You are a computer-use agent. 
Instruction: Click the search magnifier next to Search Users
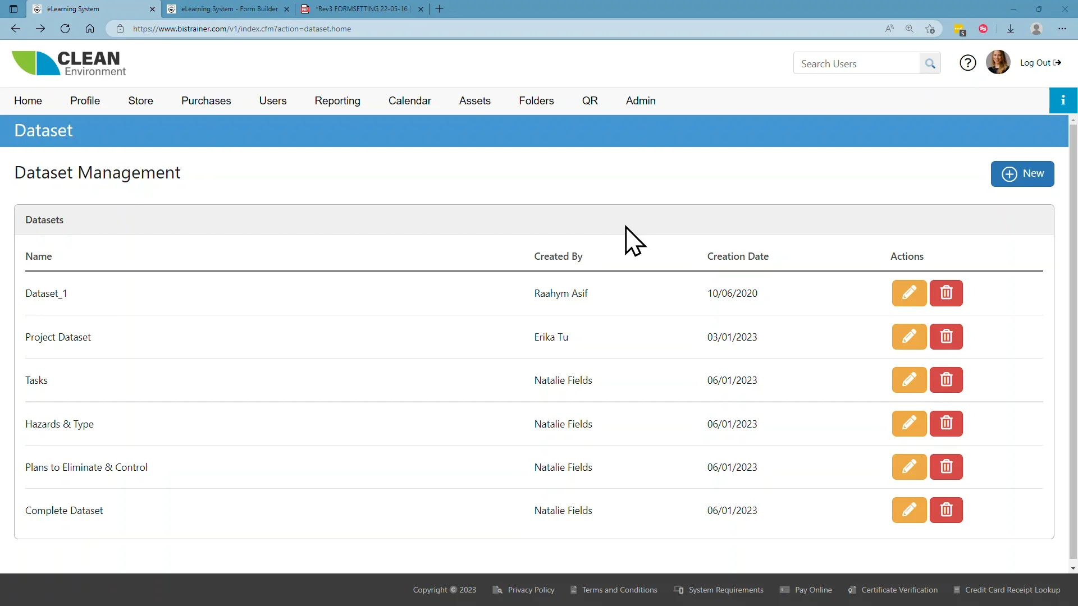929,63
